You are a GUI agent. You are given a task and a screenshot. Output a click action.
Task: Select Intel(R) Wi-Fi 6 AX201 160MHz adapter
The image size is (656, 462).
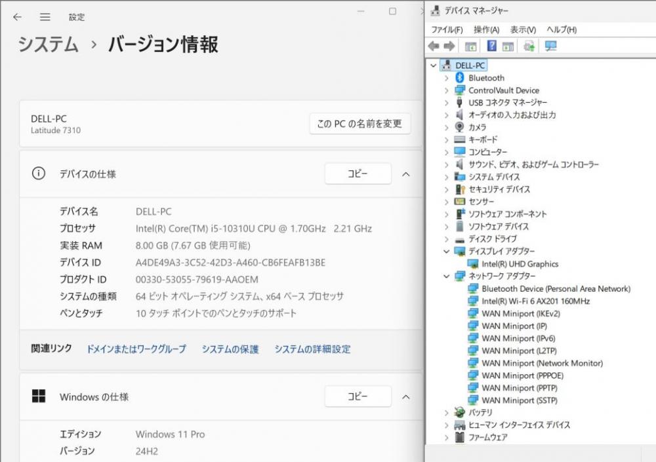pyautogui.click(x=535, y=301)
